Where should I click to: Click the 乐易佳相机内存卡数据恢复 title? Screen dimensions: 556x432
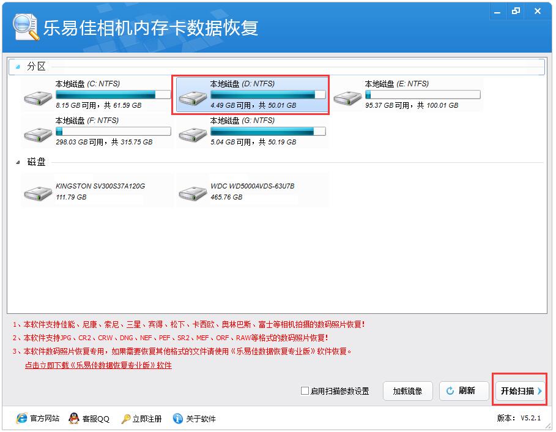pyautogui.click(x=150, y=28)
